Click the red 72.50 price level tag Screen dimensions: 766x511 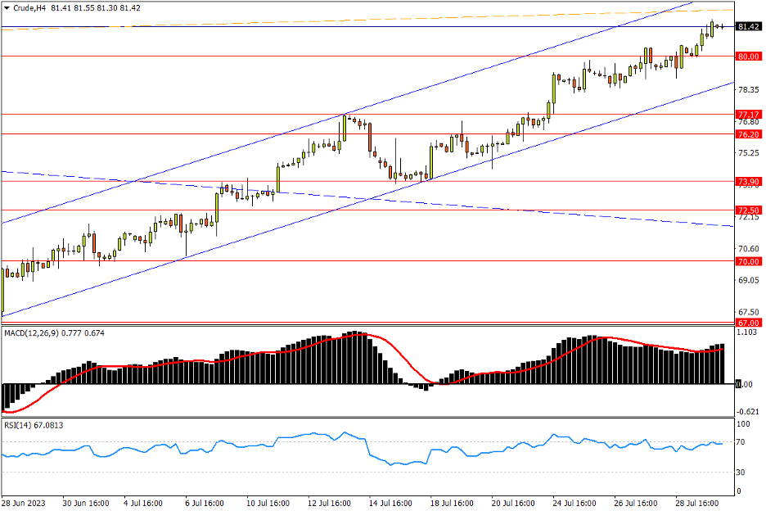pyautogui.click(x=748, y=210)
